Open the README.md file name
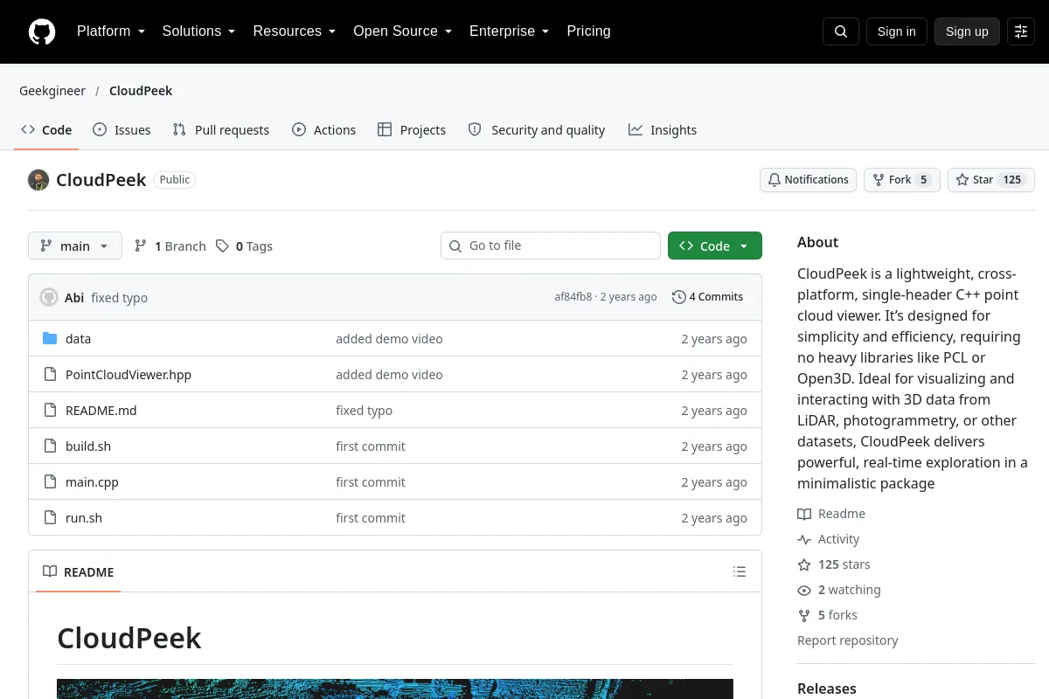 coord(101,411)
